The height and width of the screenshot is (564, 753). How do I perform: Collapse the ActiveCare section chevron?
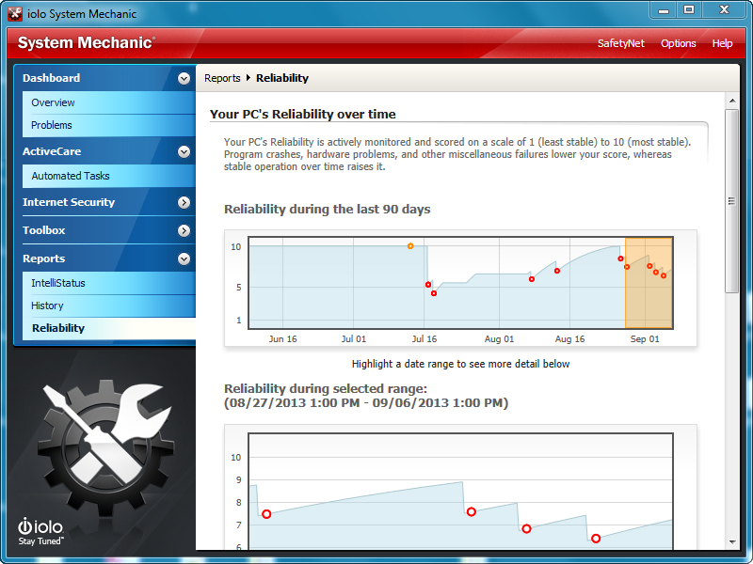pos(184,151)
